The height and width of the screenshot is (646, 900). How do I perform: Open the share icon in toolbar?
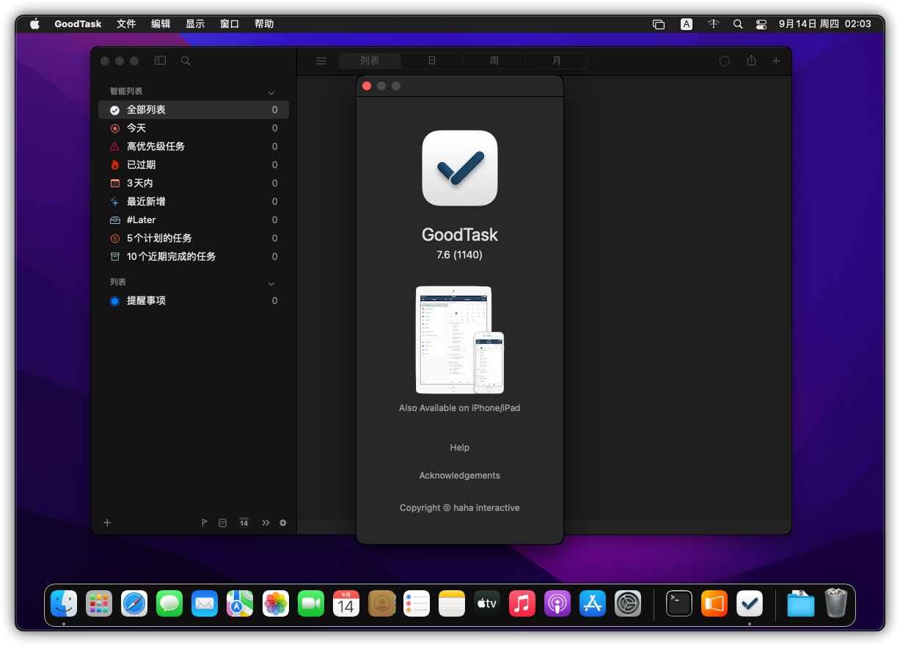(751, 61)
